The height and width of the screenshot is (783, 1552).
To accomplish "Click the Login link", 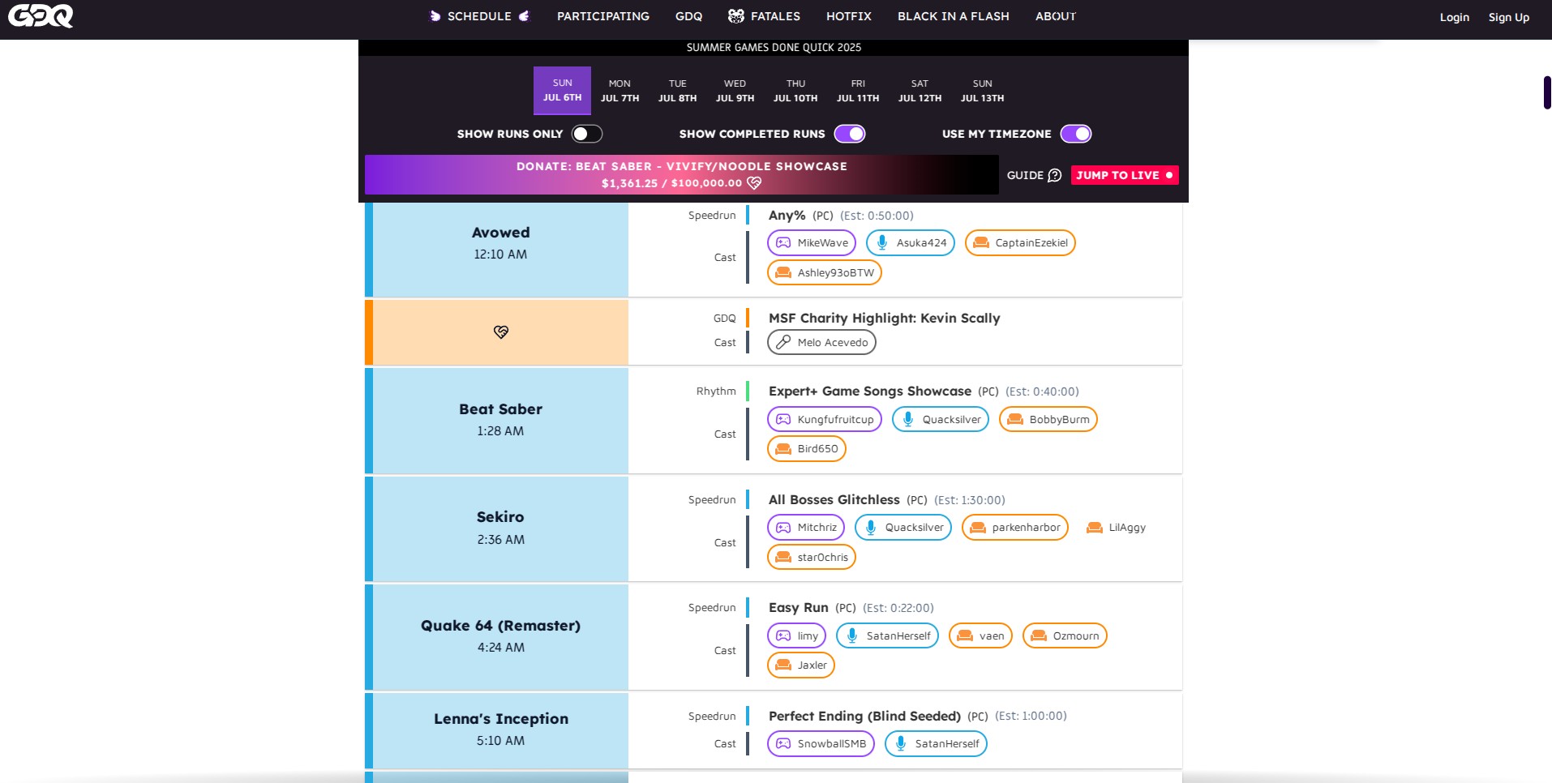I will (1455, 17).
